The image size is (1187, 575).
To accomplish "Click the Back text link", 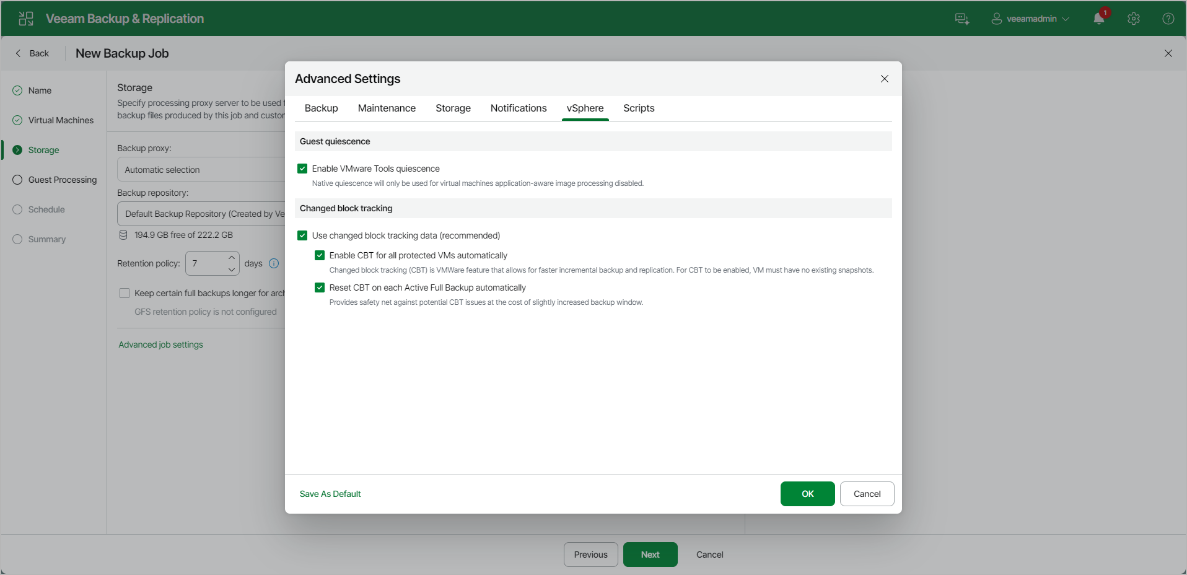I will point(39,53).
